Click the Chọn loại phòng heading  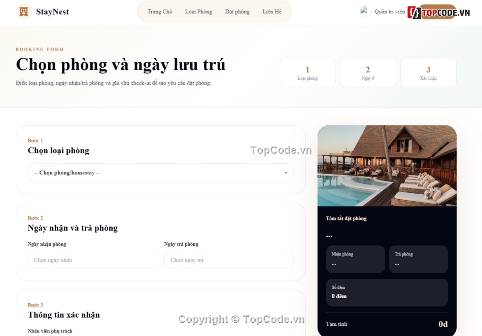(x=58, y=151)
